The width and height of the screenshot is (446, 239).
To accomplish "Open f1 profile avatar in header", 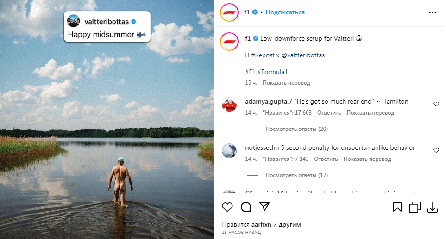I will coord(229,12).
